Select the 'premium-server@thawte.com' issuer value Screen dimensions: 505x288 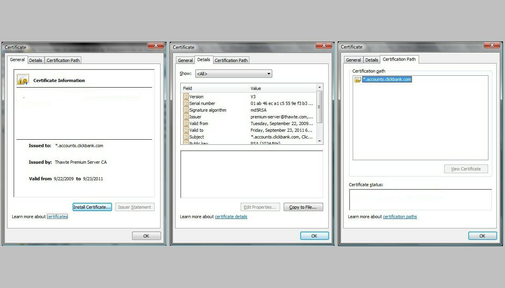tap(282, 117)
